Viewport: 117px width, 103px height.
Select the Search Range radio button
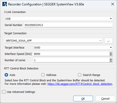point(79,75)
